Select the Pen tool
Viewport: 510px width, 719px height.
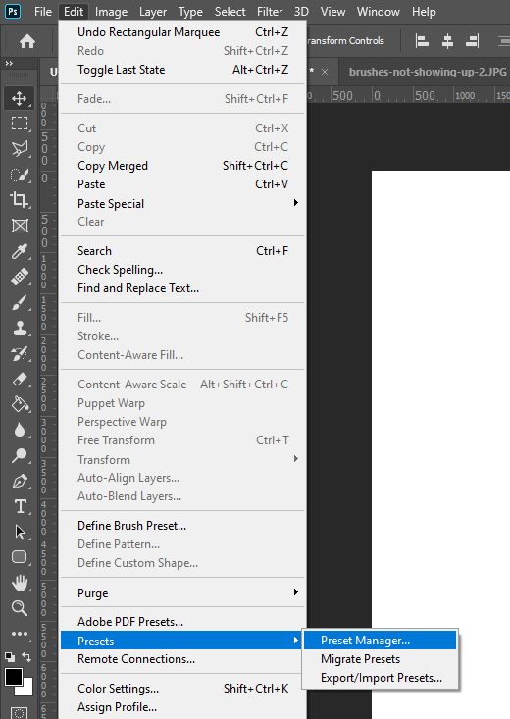(20, 481)
